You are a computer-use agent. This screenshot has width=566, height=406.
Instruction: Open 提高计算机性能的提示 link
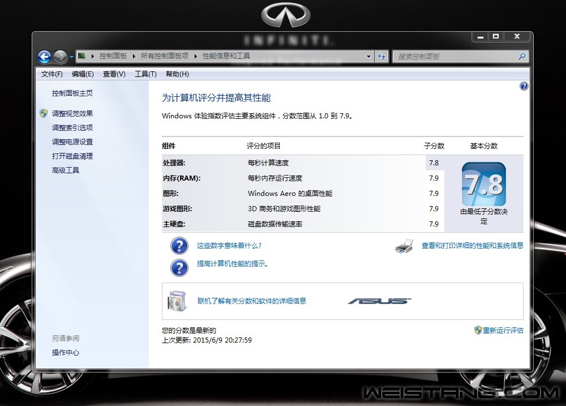[x=233, y=264]
